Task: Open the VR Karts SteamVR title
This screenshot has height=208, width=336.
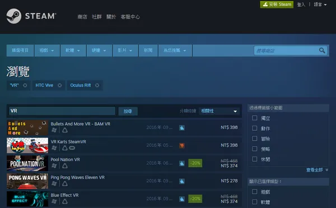Action: 68,141
